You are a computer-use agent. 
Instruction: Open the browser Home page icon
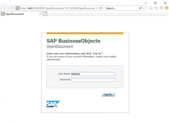151,8
